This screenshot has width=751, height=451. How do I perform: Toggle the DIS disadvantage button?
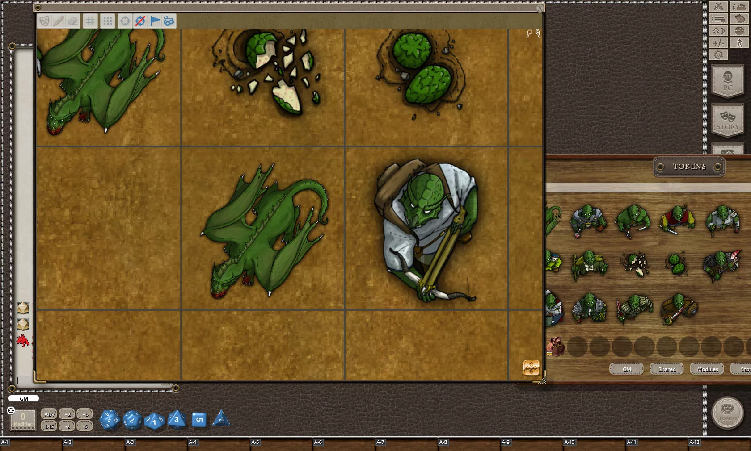[49, 426]
